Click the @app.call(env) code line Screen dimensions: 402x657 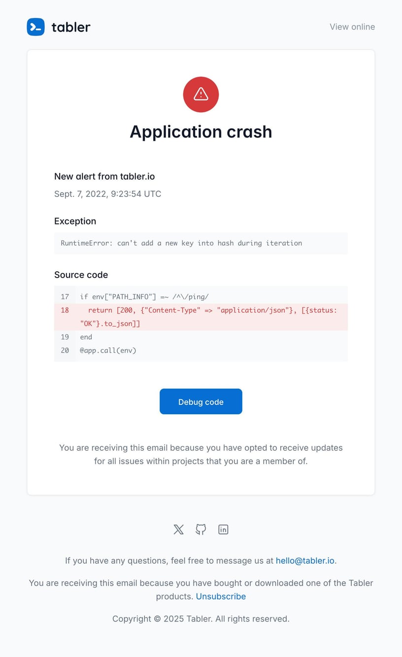(x=108, y=350)
